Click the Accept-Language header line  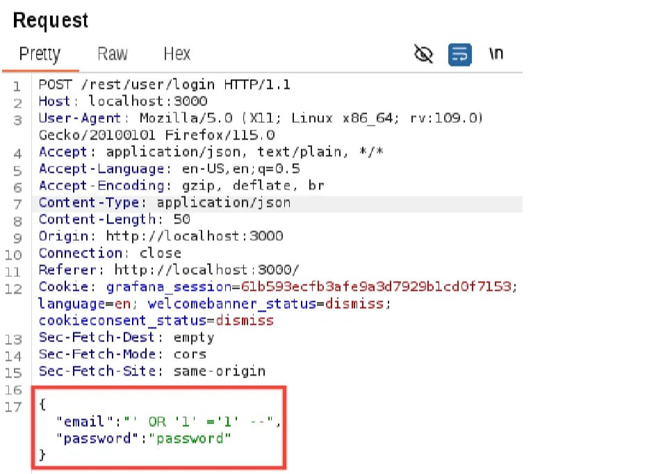pos(170,169)
